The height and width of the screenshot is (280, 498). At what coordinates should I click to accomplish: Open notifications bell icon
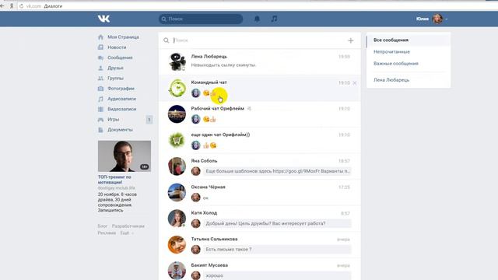257,19
